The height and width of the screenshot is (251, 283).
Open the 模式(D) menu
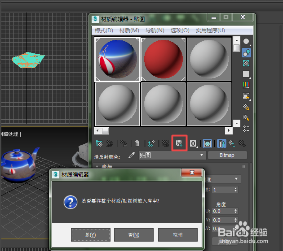pos(104,30)
